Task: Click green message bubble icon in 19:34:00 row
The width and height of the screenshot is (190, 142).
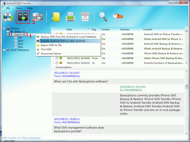Action: point(61,58)
